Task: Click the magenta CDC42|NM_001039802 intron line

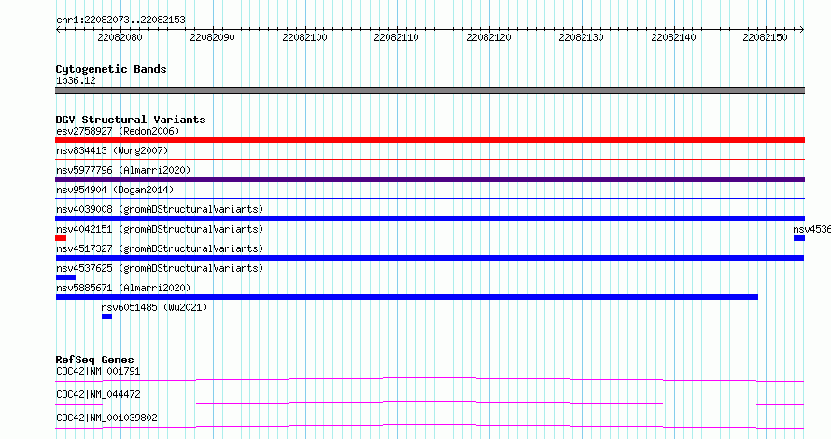Action: coord(430,426)
